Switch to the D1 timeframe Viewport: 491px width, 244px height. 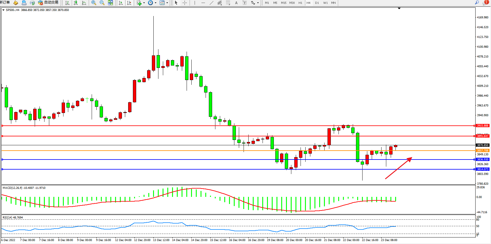coord(317,3)
